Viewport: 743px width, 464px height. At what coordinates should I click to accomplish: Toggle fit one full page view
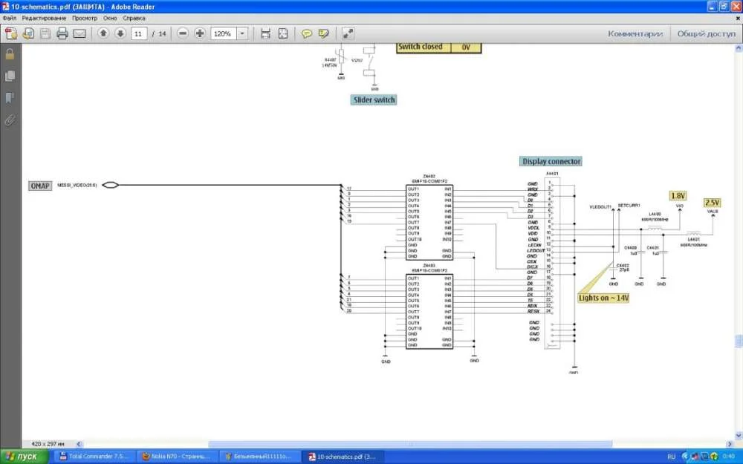(283, 33)
